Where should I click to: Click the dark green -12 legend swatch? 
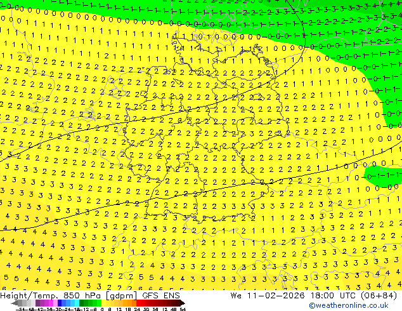(x=82, y=303)
